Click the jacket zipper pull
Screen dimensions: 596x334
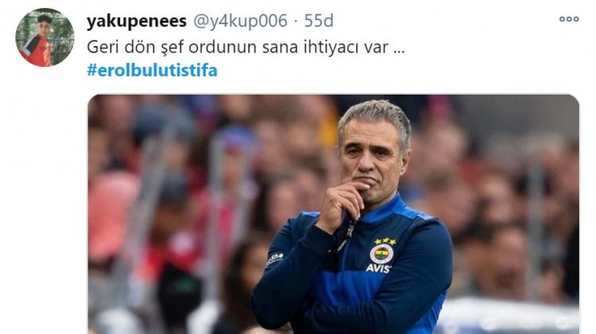[x=350, y=231]
